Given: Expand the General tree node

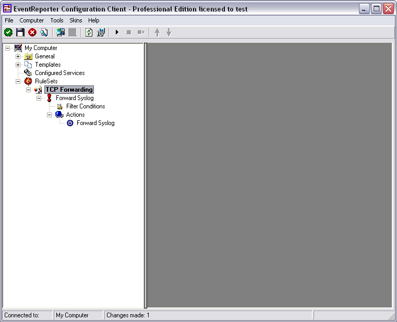Looking at the screenshot, I should point(18,56).
